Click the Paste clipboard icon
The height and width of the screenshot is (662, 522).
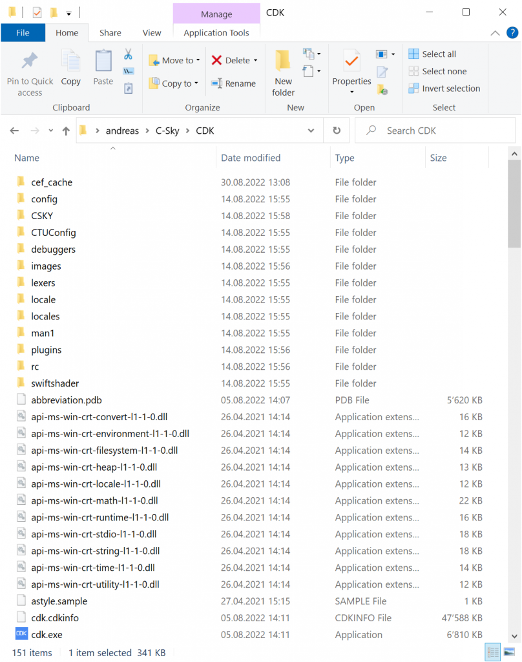click(103, 61)
